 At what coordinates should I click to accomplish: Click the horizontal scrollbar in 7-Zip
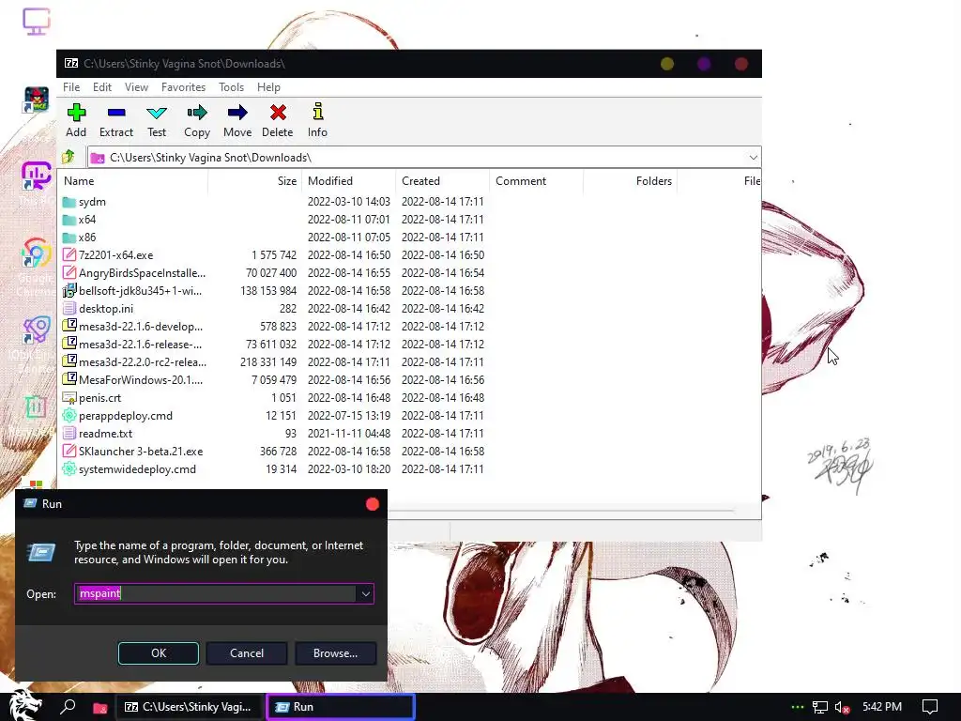(561, 510)
